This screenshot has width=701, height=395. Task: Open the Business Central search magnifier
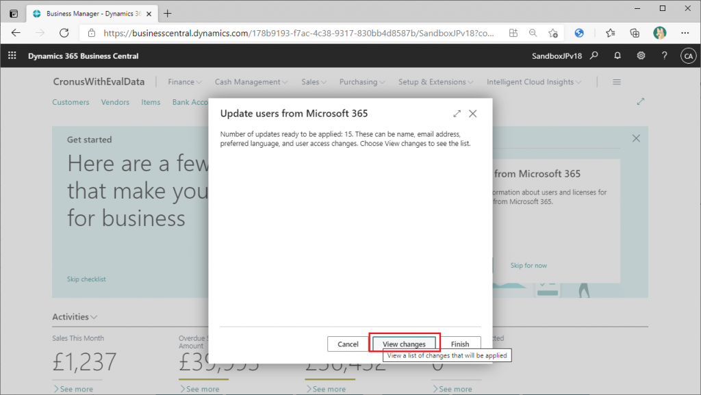pos(594,55)
